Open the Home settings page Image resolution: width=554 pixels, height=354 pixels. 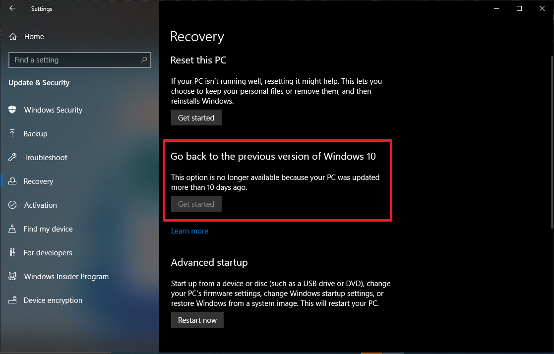point(34,36)
